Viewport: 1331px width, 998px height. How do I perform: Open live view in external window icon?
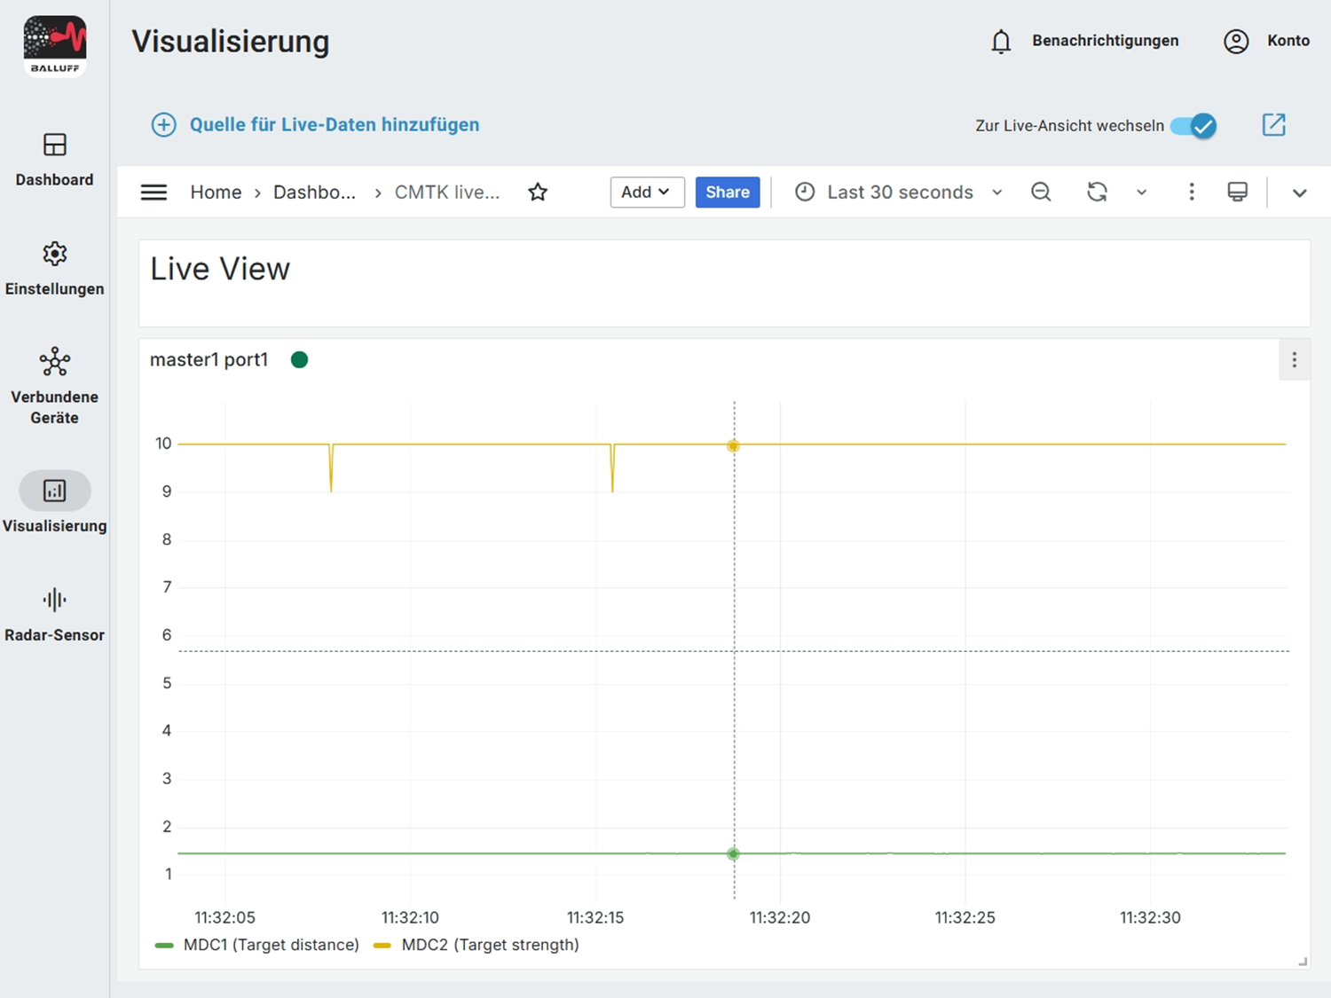pyautogui.click(x=1273, y=125)
